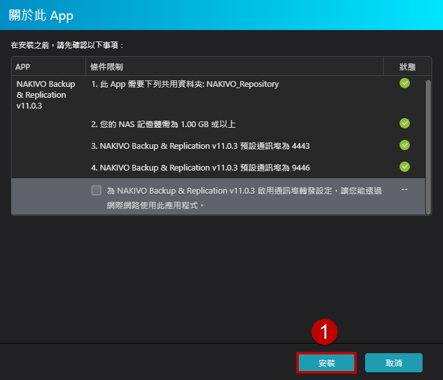The width and height of the screenshot is (443, 380).
Task: Click the -- status of port forwarding row
Action: pyautogui.click(x=404, y=189)
